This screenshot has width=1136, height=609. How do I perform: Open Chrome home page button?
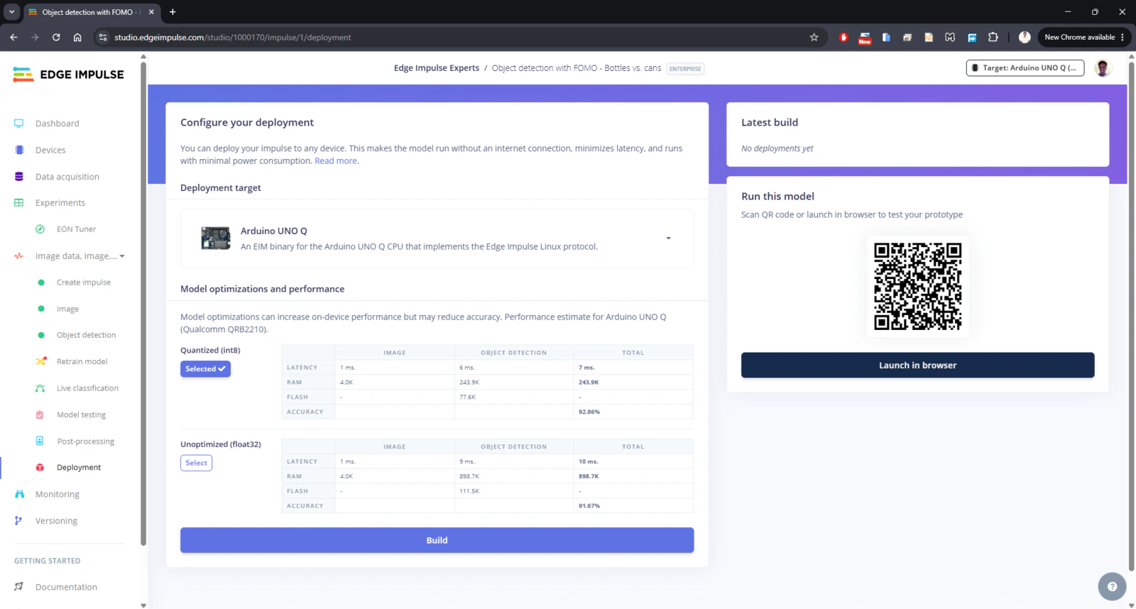tap(77, 38)
